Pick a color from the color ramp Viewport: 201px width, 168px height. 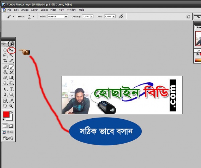coord(198,60)
